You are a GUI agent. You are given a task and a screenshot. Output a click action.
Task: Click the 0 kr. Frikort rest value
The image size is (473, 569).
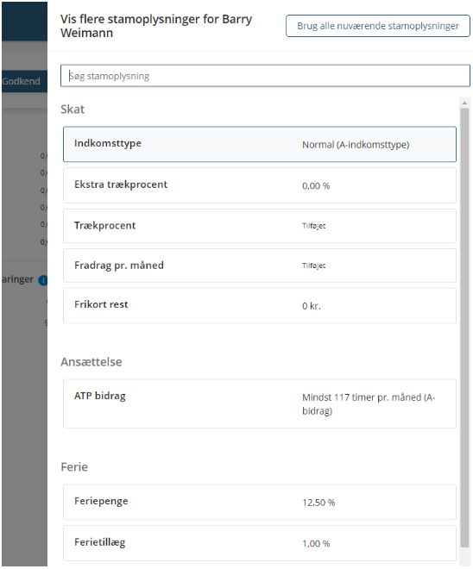312,306
